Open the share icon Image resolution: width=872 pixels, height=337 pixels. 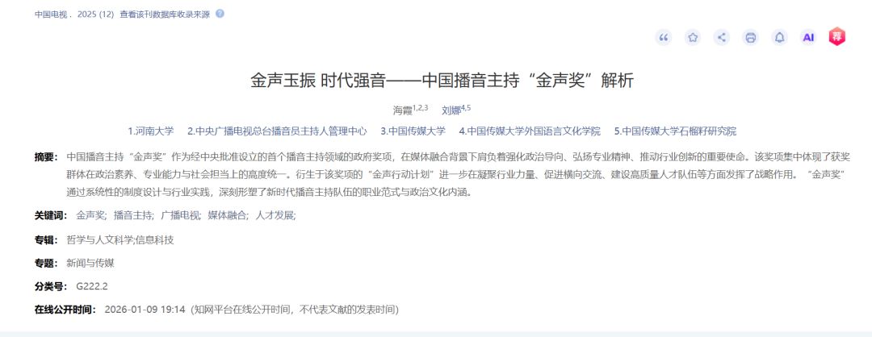click(x=722, y=37)
